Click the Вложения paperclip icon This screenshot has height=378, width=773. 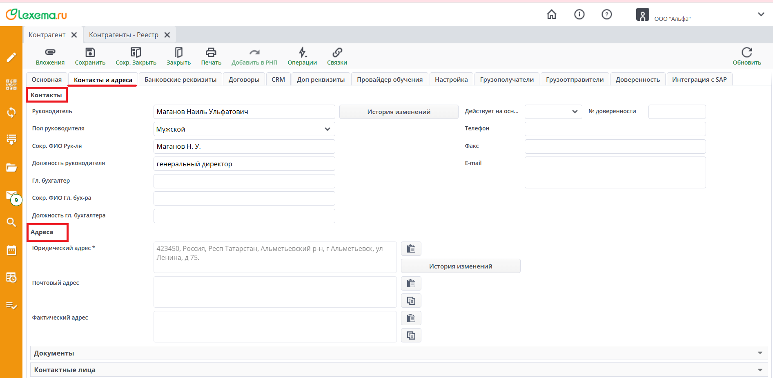tap(50, 52)
